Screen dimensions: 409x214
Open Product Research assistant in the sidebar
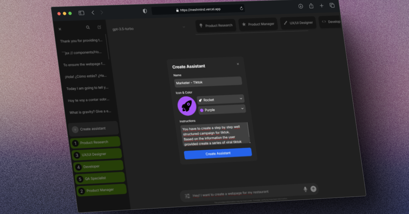pos(95,143)
